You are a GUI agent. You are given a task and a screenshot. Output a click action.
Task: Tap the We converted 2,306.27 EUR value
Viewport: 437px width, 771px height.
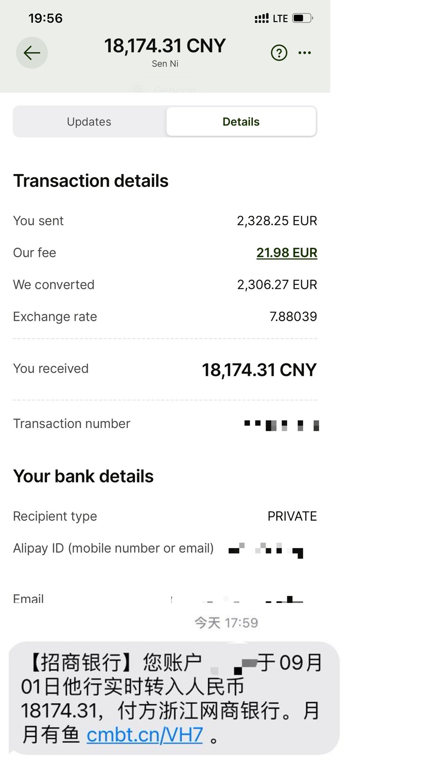[x=277, y=285]
